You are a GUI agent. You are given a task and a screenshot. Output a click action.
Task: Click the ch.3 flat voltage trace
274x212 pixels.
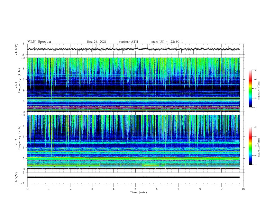pos(133,177)
